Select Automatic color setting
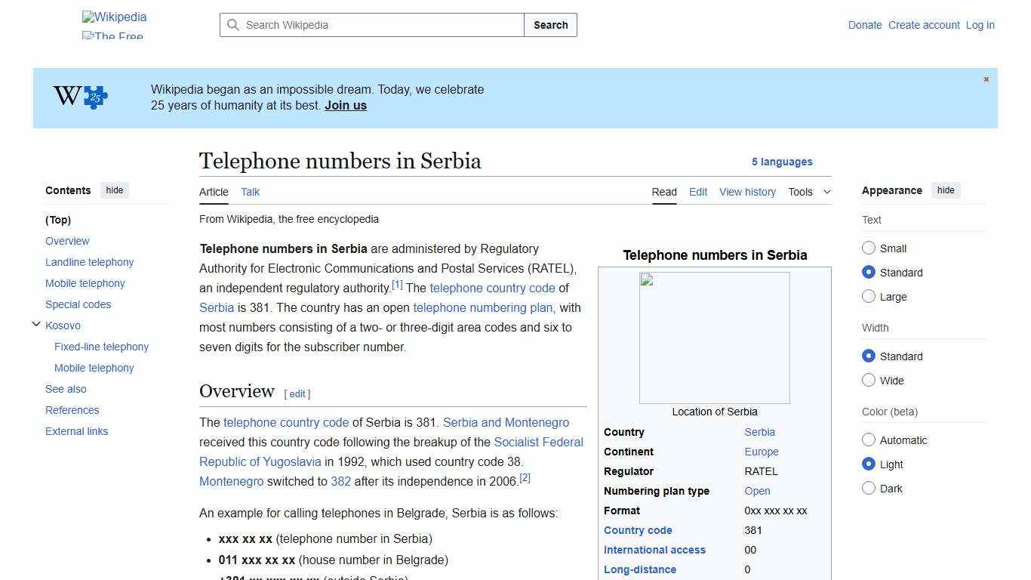Screen dimensions: 1031x580 click(869, 440)
